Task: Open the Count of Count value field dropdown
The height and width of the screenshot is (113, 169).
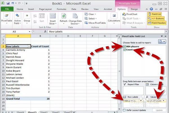Action: [x=163, y=101]
